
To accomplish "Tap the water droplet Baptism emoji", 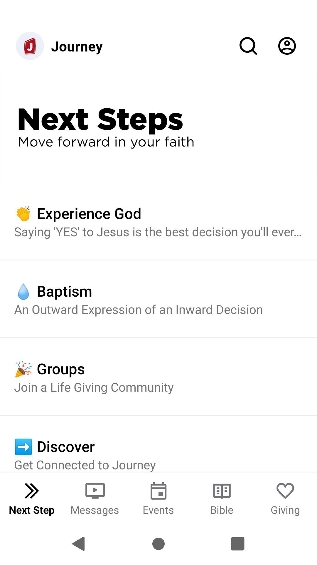I will 23,292.
